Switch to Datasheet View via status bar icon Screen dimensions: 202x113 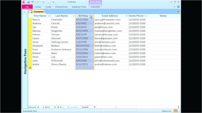click(x=175, y=111)
